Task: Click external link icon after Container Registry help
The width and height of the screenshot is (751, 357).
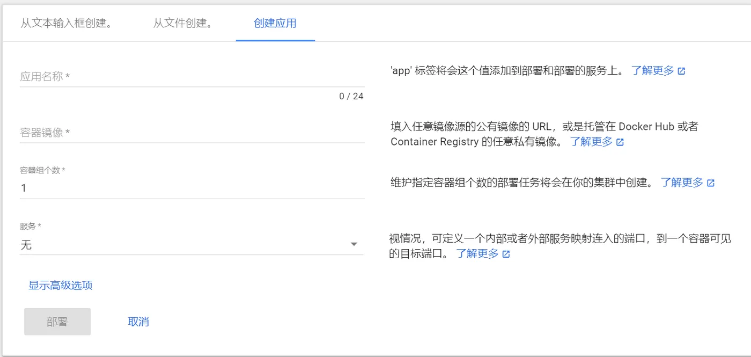Action: (x=620, y=142)
